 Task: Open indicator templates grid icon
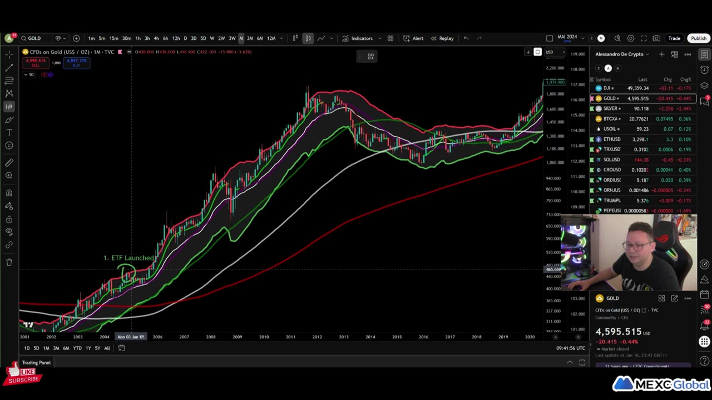[x=390, y=38]
